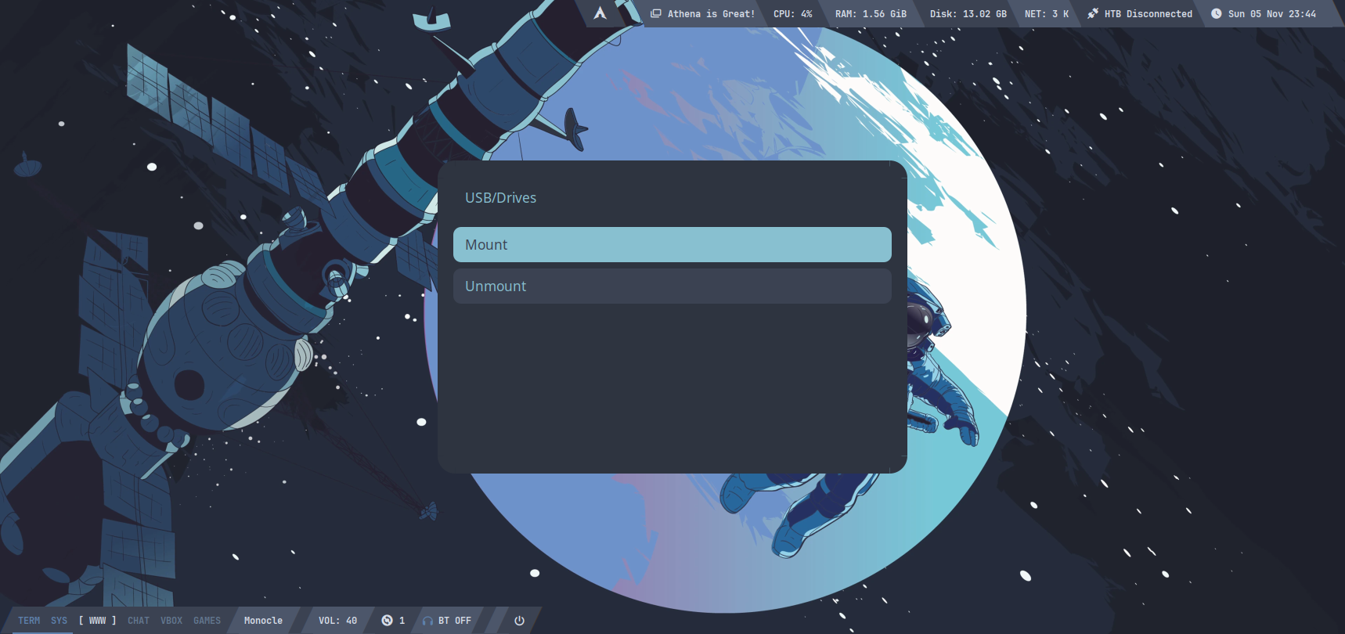The height and width of the screenshot is (634, 1345).
Task: Open the power menu icon
Action: 519,621
